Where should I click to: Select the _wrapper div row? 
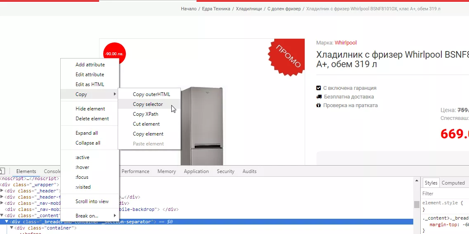click(x=31, y=185)
